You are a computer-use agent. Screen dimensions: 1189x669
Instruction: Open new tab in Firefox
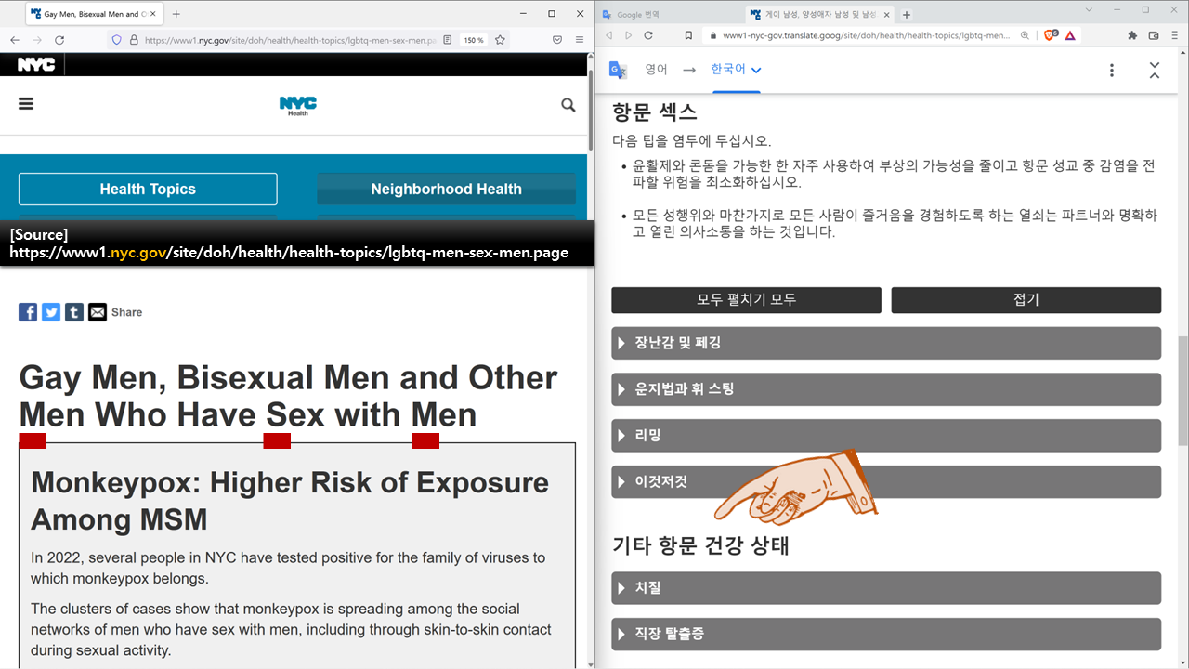pyautogui.click(x=176, y=14)
